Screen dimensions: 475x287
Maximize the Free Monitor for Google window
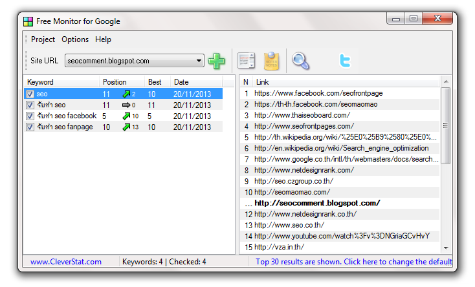point(414,19)
